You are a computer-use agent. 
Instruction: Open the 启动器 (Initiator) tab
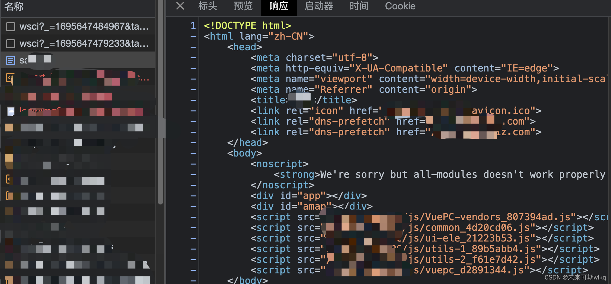click(x=319, y=6)
